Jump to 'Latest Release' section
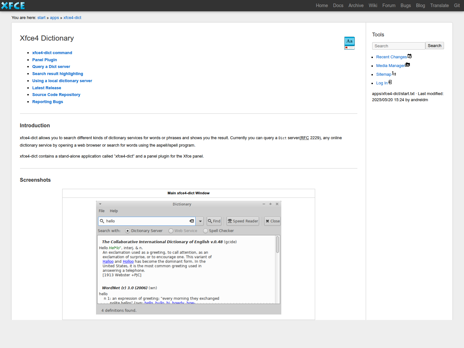Image resolution: width=464 pixels, height=348 pixels. [47, 88]
